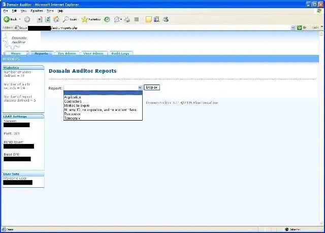
Task: Click the Stop page loading icon
Action: [40, 19]
